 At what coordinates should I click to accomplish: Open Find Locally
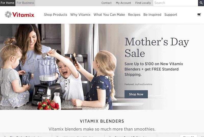coord(143,3)
